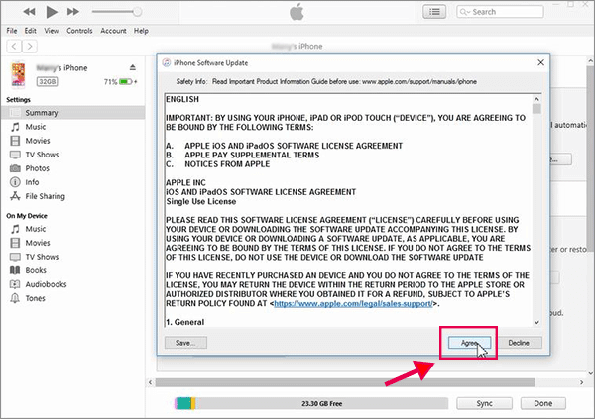Click the iTunes icon in dialog title

(x=167, y=63)
